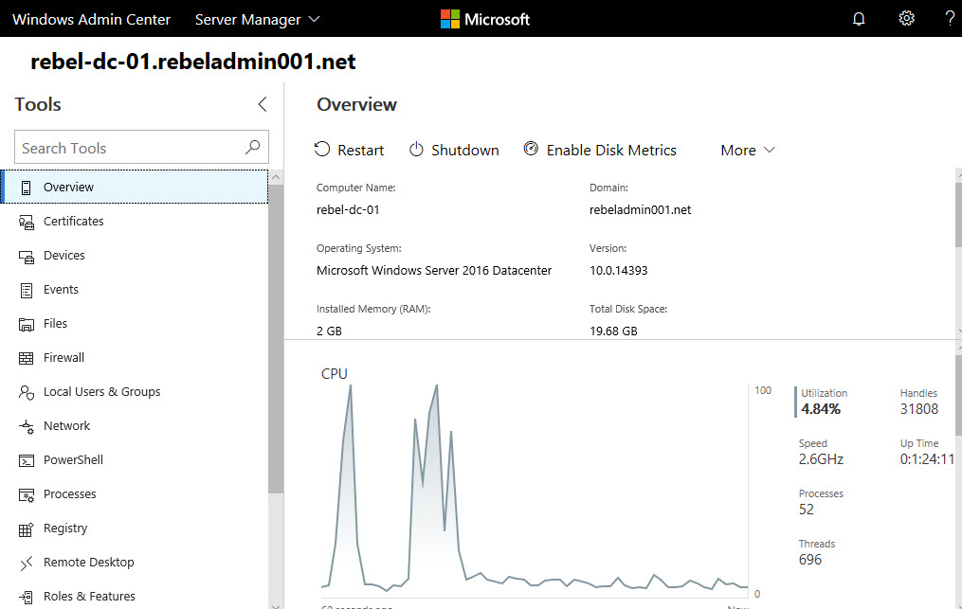This screenshot has height=609, width=962.
Task: Restart the server
Action: click(x=349, y=151)
